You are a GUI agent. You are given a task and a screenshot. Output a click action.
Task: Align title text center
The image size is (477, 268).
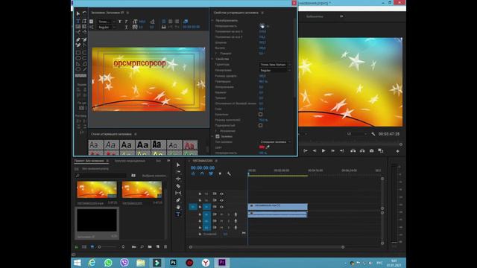pos(171,22)
